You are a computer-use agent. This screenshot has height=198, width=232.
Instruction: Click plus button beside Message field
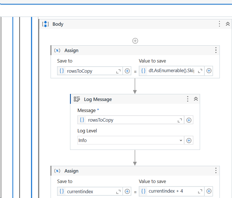click(x=189, y=120)
